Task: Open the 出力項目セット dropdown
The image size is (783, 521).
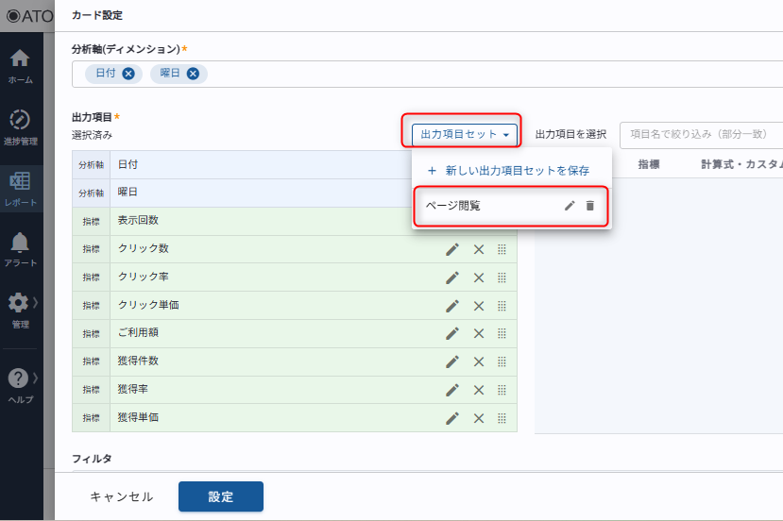Action: 465,135
